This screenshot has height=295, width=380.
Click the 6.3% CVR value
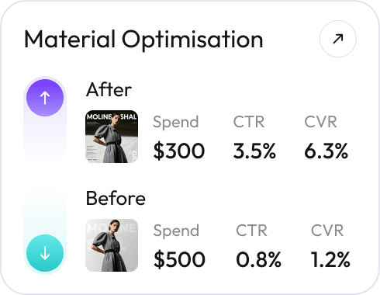[326, 151]
